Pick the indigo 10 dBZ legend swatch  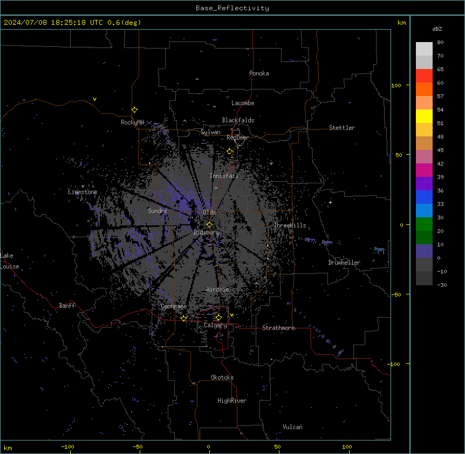pos(424,251)
